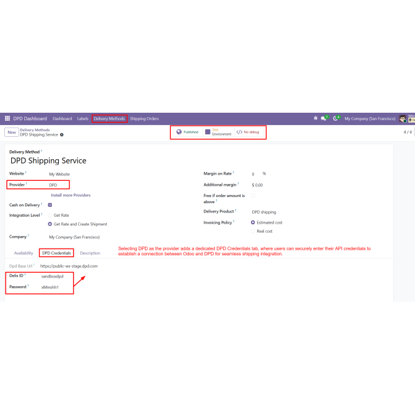Click the New button
Screen dimensions: 415x415
(12, 132)
